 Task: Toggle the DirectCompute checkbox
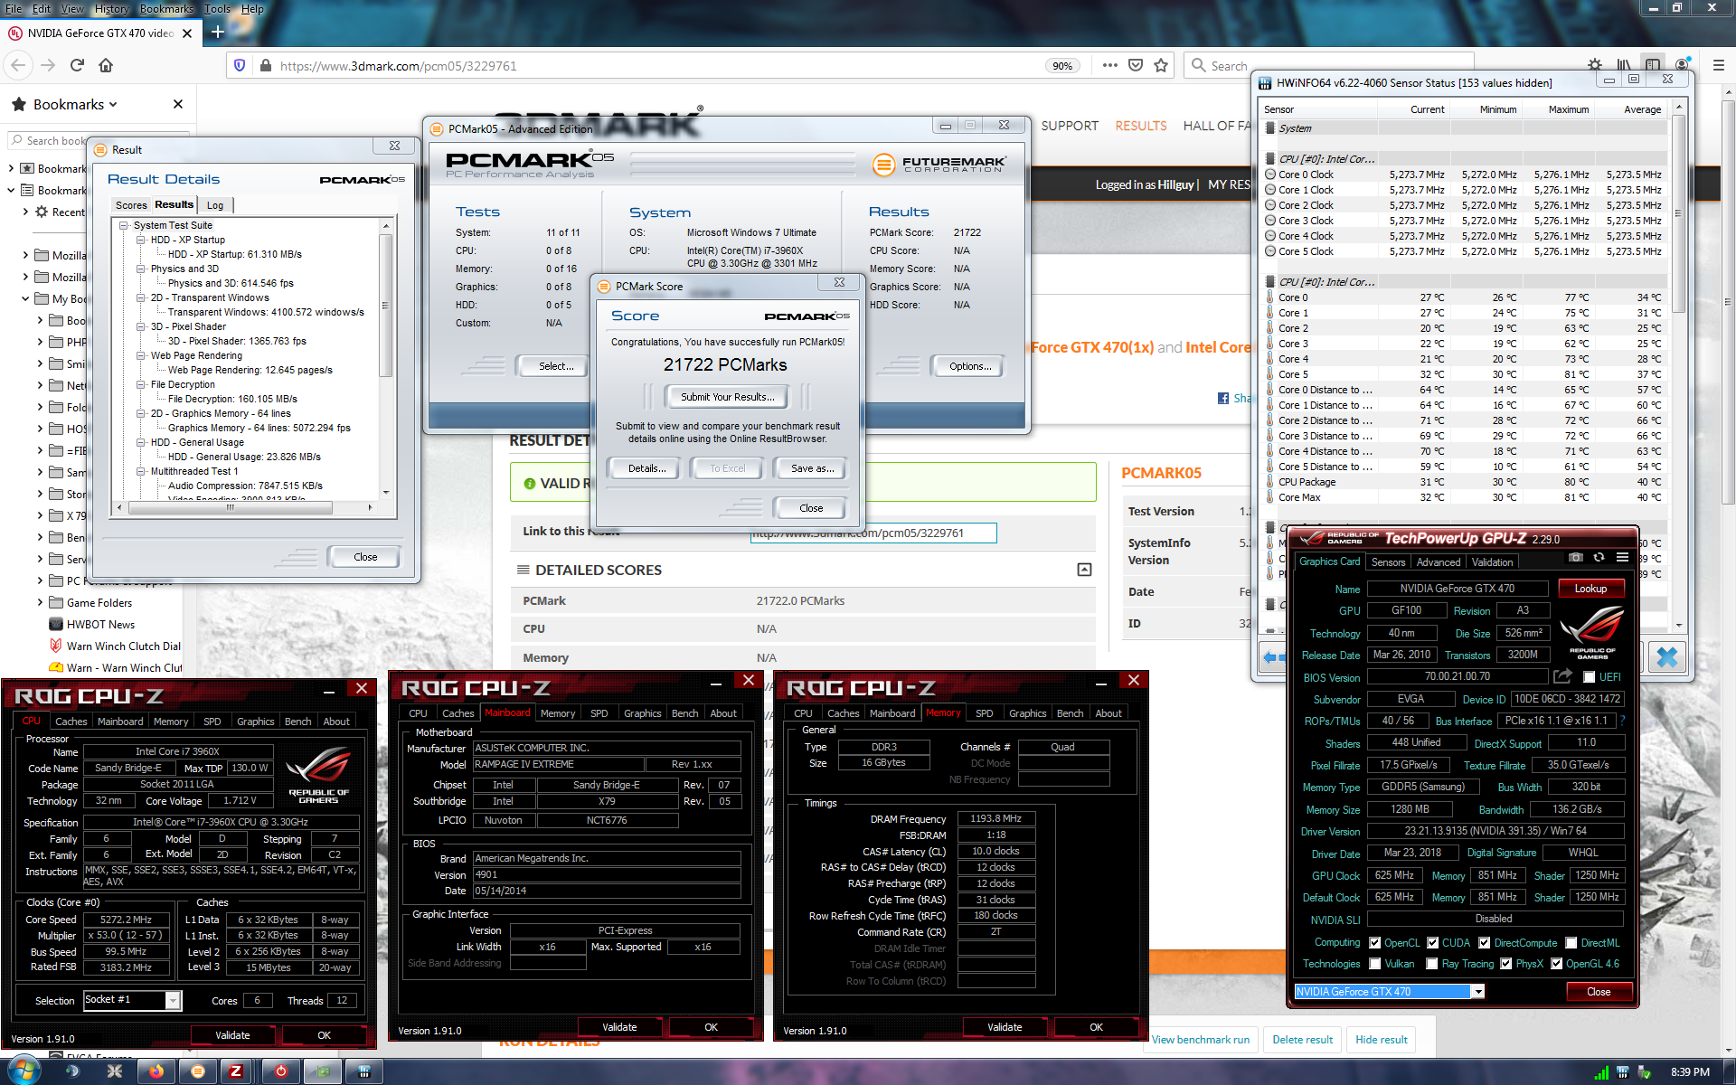click(1484, 943)
